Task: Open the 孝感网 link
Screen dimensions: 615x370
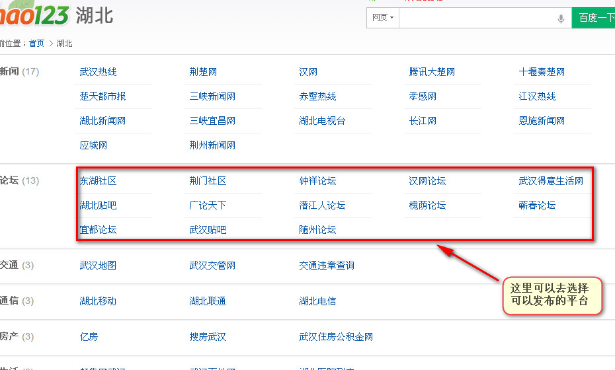Action: [423, 96]
